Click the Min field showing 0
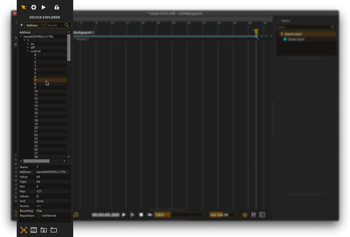This screenshot has height=237, width=350. pos(53,187)
